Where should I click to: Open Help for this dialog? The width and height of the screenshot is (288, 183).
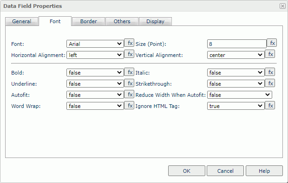264,171
